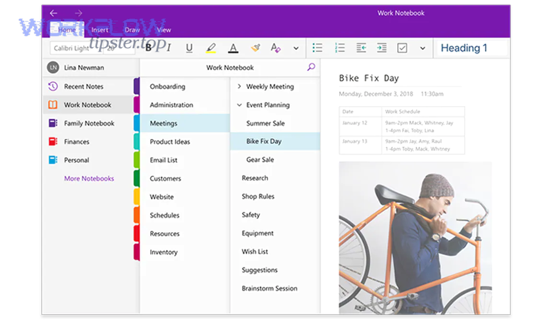The width and height of the screenshot is (549, 320).
Task: Go back with the back arrow
Action: 54,13
